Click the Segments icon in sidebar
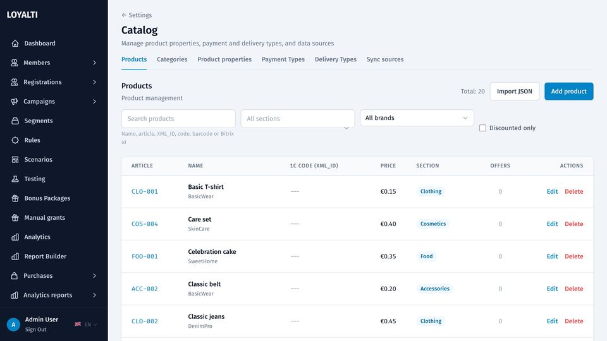The width and height of the screenshot is (607, 341). [15, 121]
